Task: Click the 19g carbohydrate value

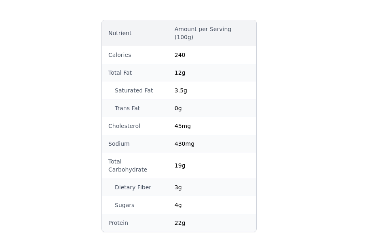Action: [180, 165]
